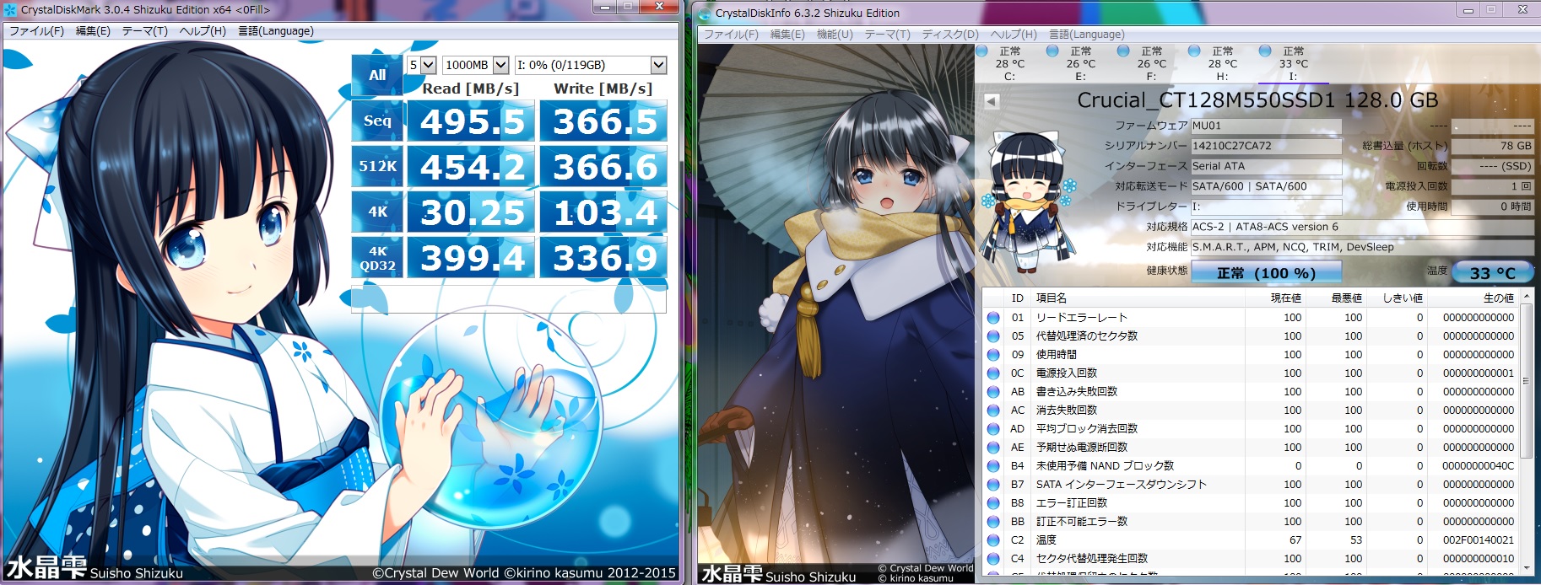Click status orb for C4 セクタ代替処理発生回数

tap(993, 559)
